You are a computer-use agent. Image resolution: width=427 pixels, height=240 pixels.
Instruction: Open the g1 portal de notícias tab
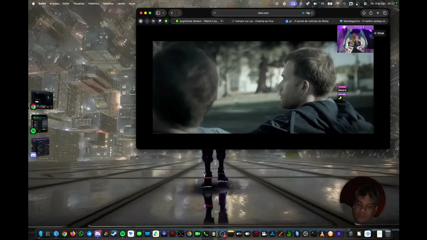coord(307,21)
